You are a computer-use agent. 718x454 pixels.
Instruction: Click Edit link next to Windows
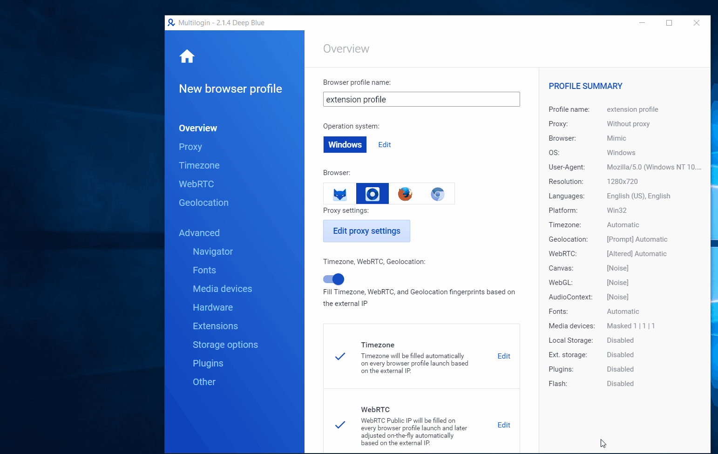pos(385,145)
